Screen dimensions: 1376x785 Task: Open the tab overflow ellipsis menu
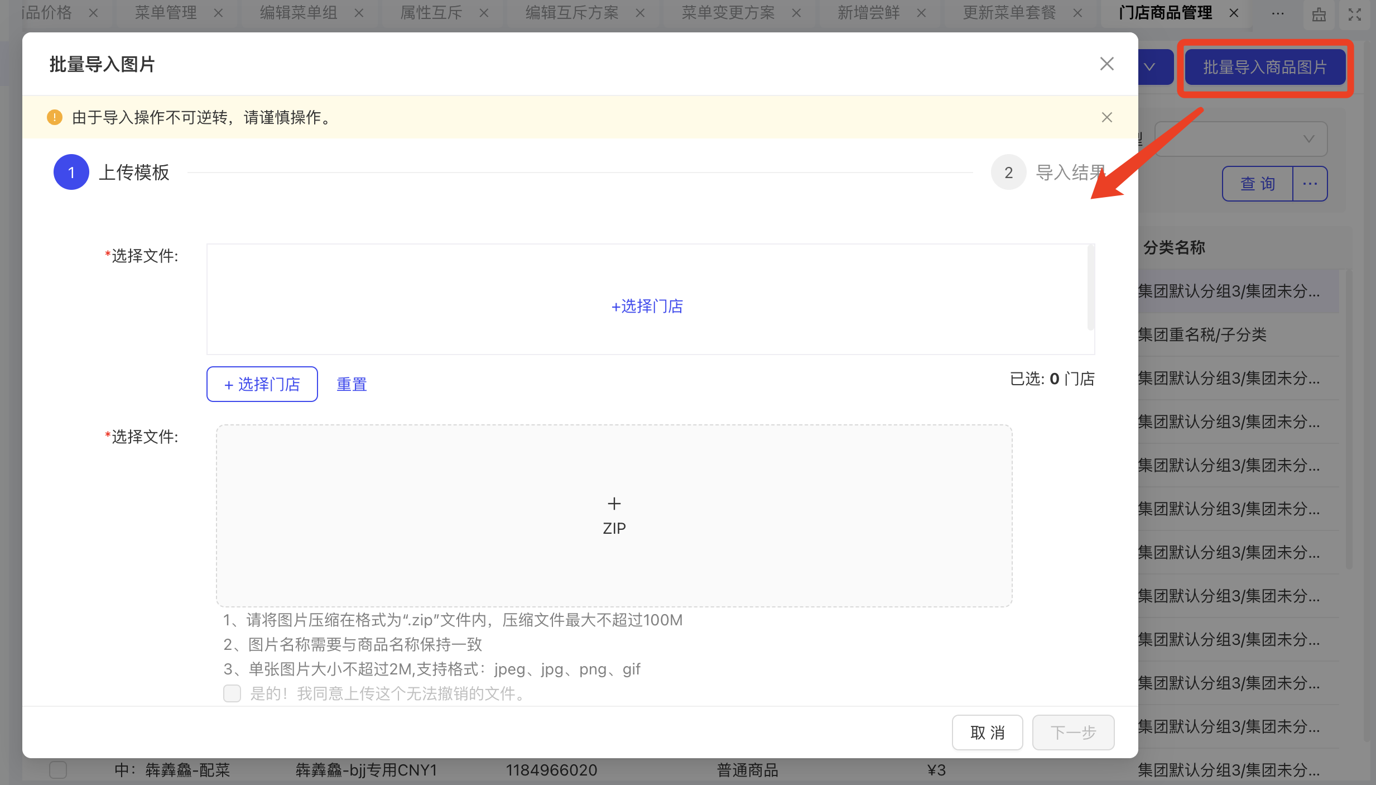[1278, 14]
